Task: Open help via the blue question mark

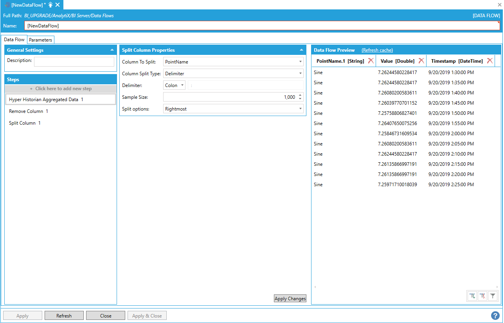Action: (x=495, y=316)
